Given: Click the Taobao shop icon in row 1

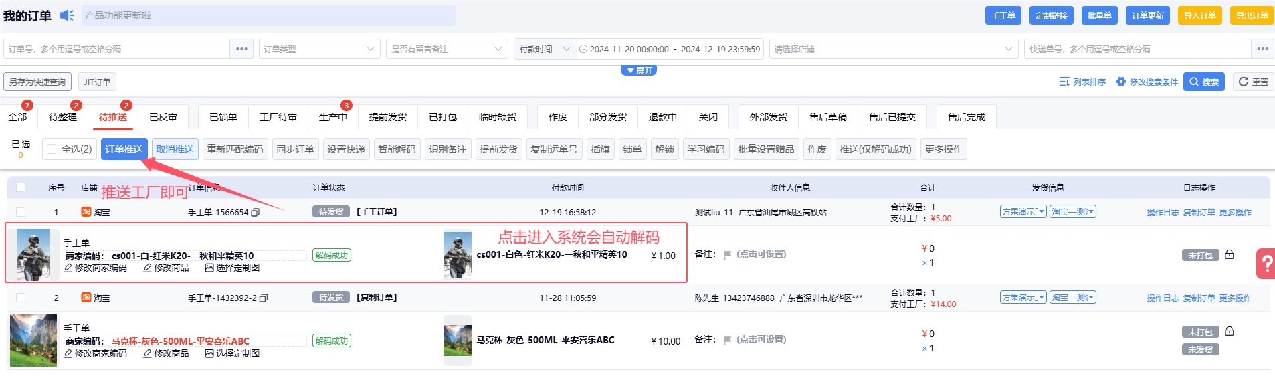Looking at the screenshot, I should click(86, 212).
